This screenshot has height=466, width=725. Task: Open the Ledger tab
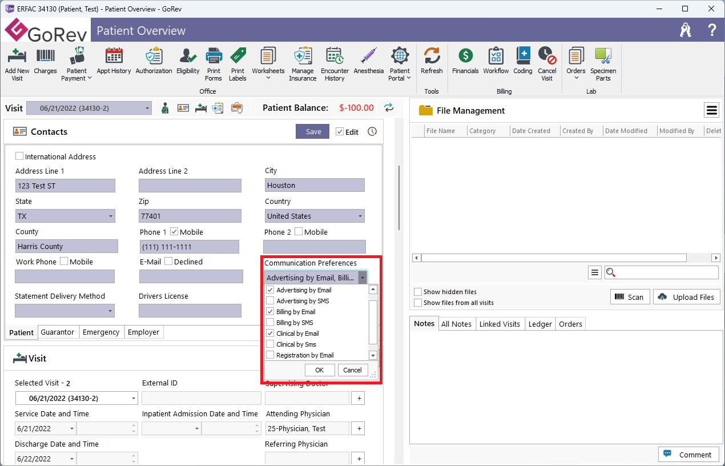pyautogui.click(x=540, y=324)
